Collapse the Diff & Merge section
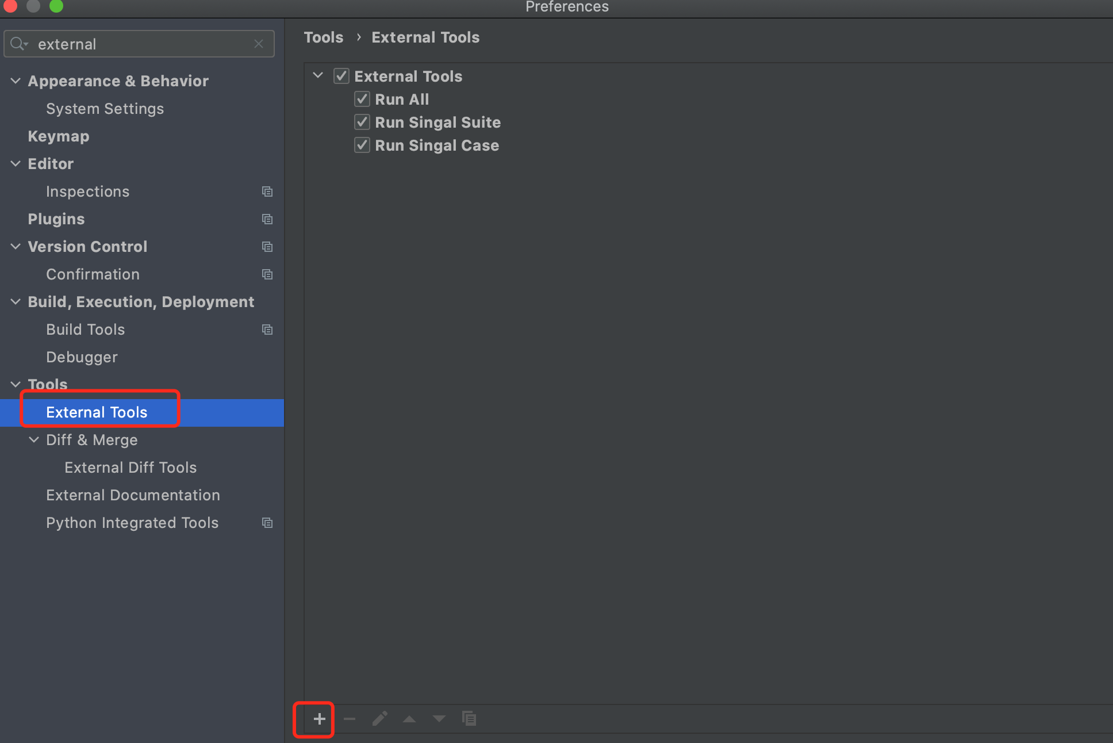Viewport: 1113px width, 743px height. pyautogui.click(x=34, y=440)
